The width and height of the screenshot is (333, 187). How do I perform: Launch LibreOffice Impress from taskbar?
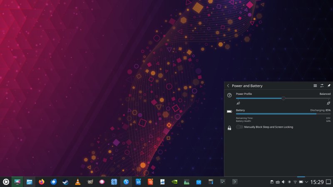click(150, 182)
